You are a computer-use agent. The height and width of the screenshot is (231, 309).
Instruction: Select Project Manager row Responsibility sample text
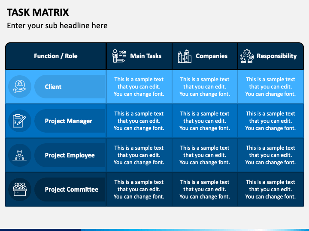[270, 121]
